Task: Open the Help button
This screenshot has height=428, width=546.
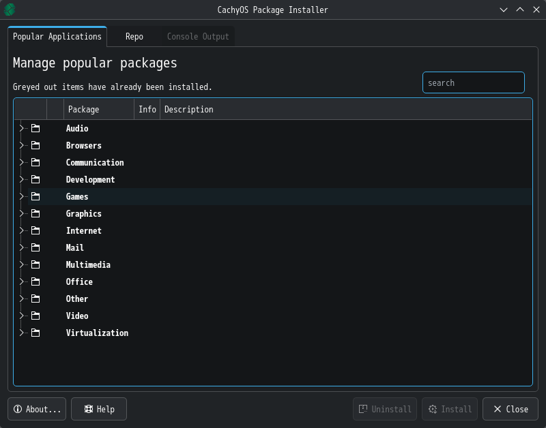Action: [99, 409]
